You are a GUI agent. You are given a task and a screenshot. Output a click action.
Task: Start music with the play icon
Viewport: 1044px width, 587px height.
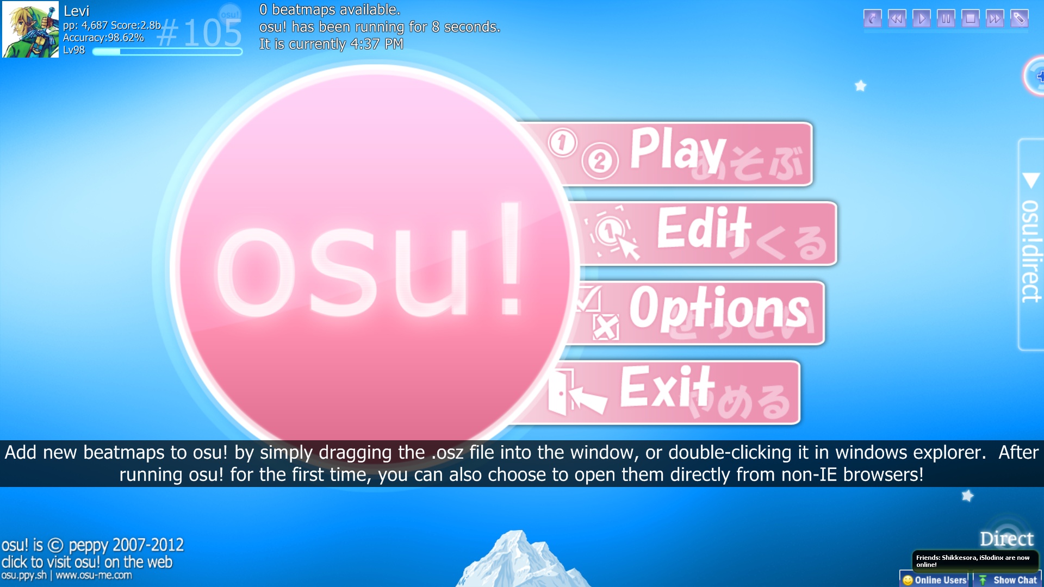pyautogui.click(x=921, y=19)
